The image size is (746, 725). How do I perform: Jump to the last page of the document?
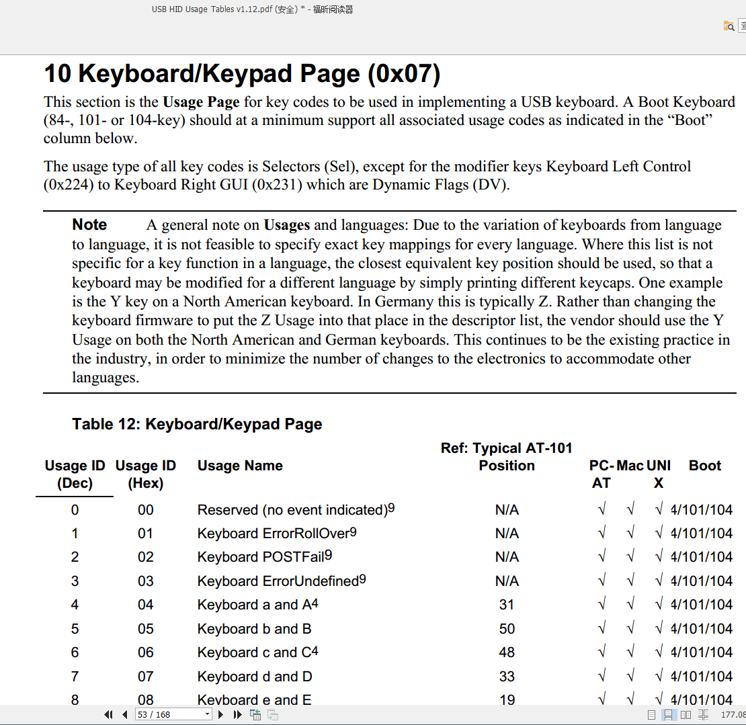pyautogui.click(x=236, y=714)
